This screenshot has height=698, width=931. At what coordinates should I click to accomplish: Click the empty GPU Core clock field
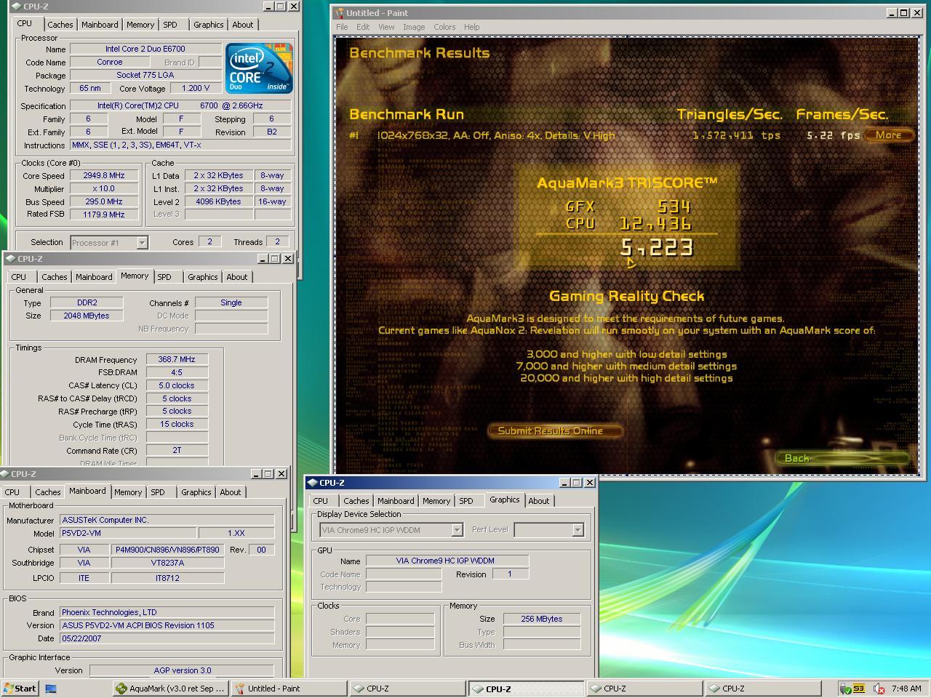[x=400, y=619]
